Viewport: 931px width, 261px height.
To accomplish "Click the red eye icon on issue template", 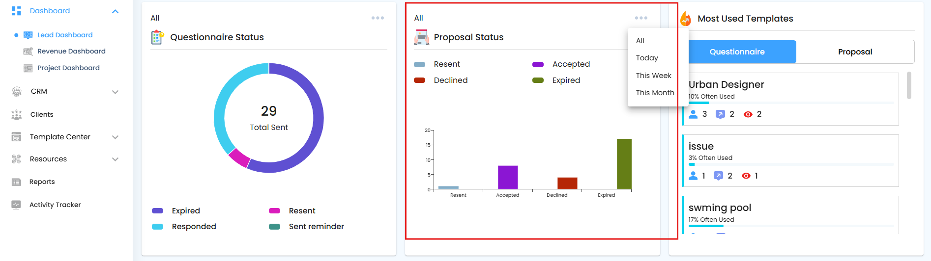I will click(x=746, y=176).
